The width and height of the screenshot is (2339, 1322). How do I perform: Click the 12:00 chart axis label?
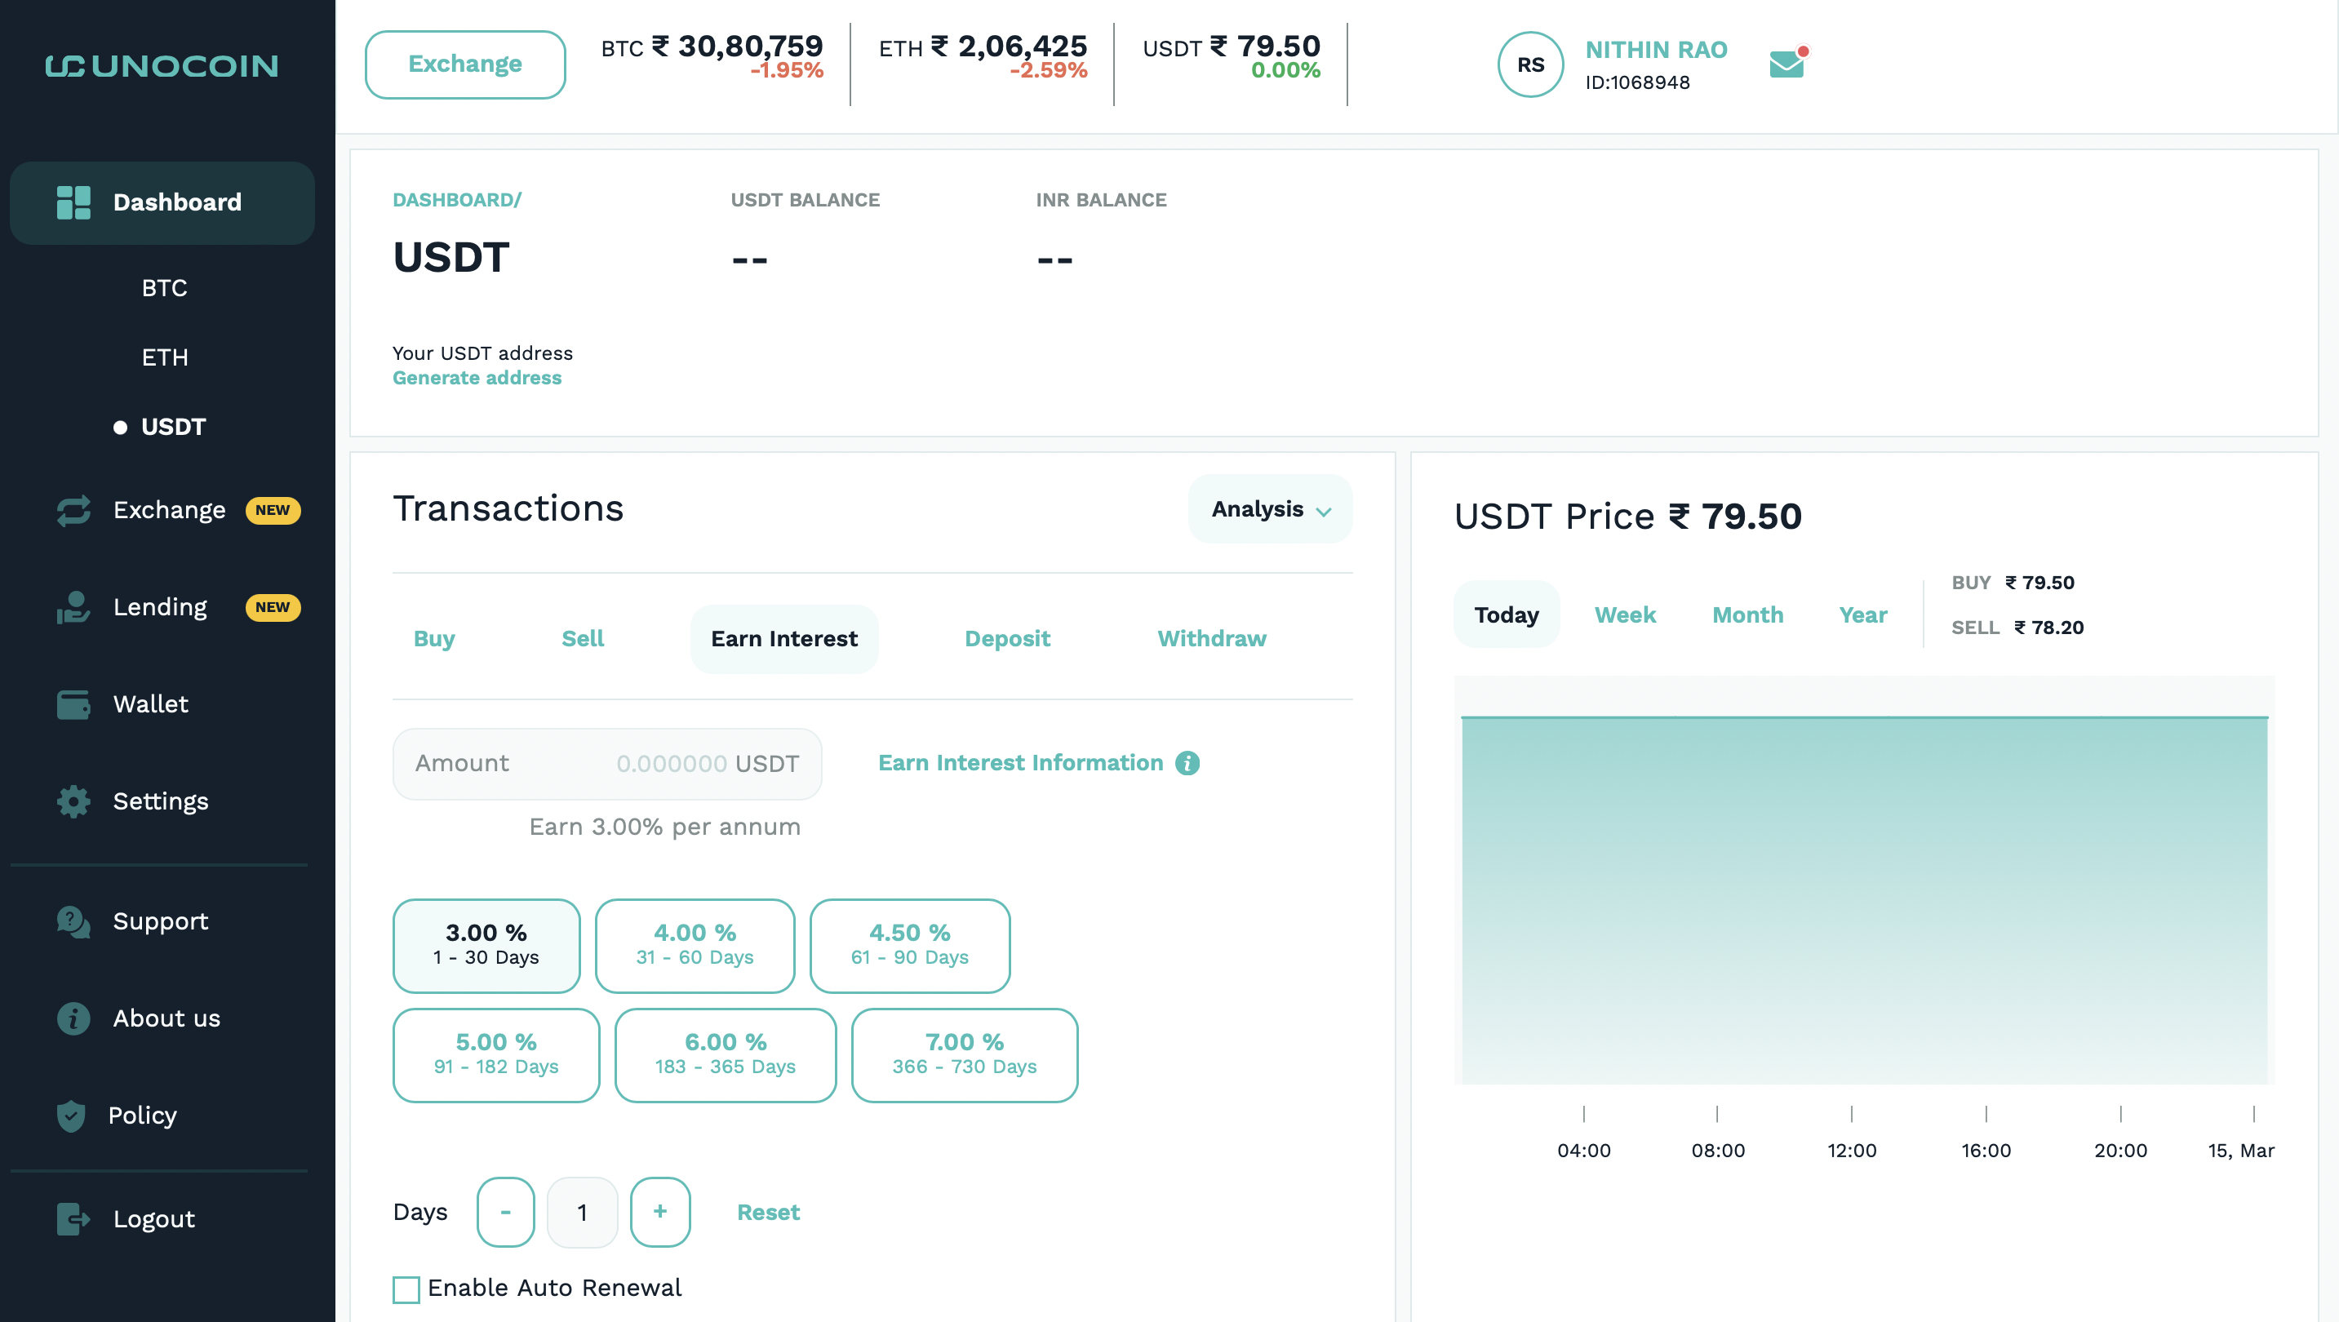click(x=1852, y=1151)
